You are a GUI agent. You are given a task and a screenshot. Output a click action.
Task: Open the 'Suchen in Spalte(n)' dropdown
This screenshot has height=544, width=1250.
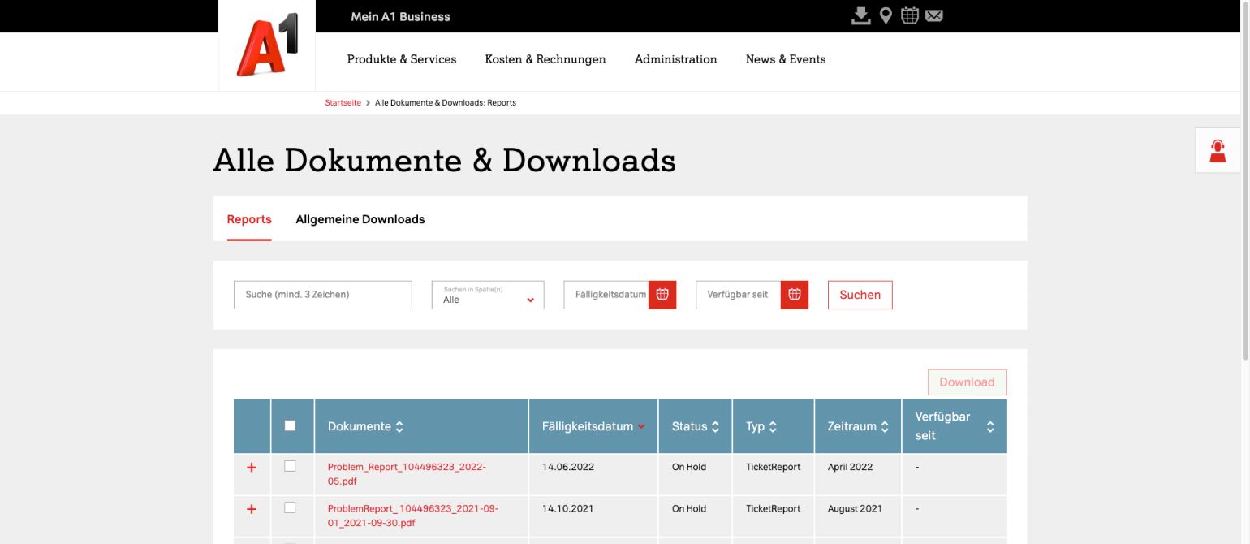click(x=487, y=295)
